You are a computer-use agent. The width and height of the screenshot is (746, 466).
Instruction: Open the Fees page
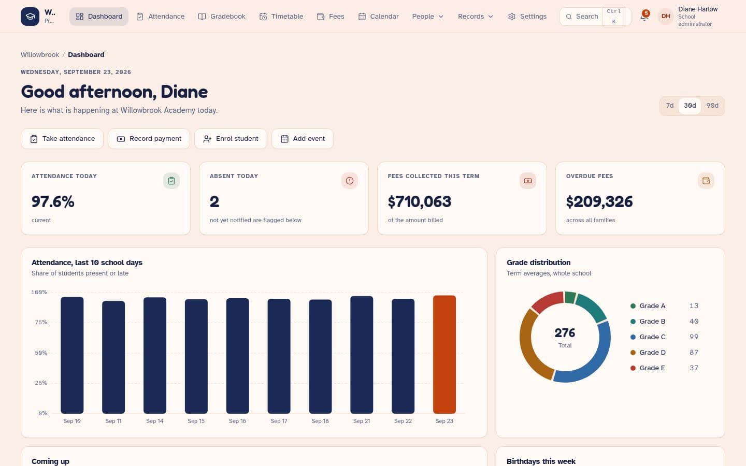(x=331, y=17)
